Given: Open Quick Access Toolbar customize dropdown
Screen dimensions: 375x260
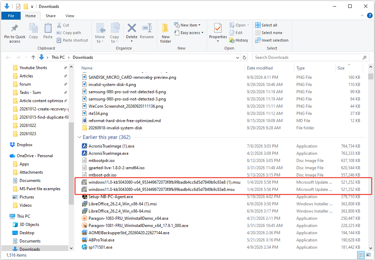Looking at the screenshot, I should pyautogui.click(x=32, y=7).
